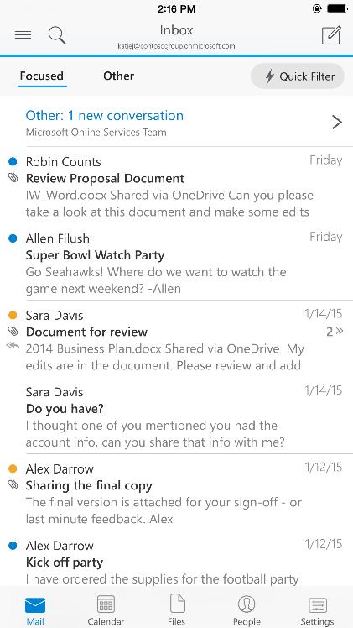Select the Mail envelope icon
Image resolution: width=353 pixels, height=628 pixels.
click(35, 605)
